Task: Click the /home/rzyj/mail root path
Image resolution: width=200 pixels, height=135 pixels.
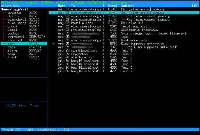Action: click(14, 9)
